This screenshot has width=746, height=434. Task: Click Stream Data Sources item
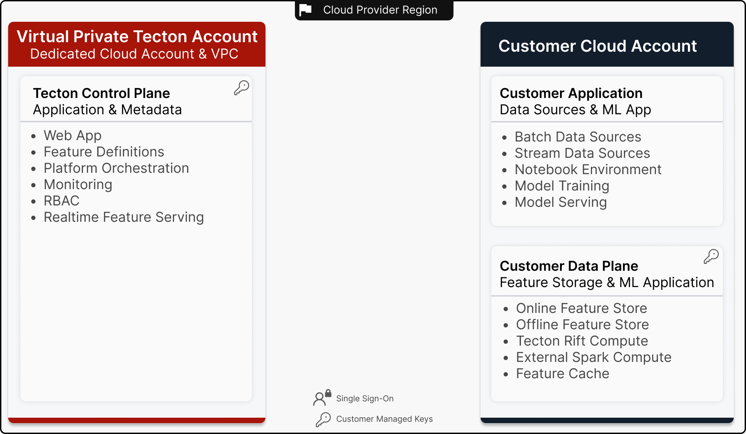pos(583,153)
